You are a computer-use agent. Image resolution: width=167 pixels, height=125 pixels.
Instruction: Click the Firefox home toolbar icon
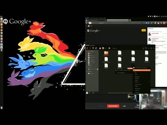point(158,23)
